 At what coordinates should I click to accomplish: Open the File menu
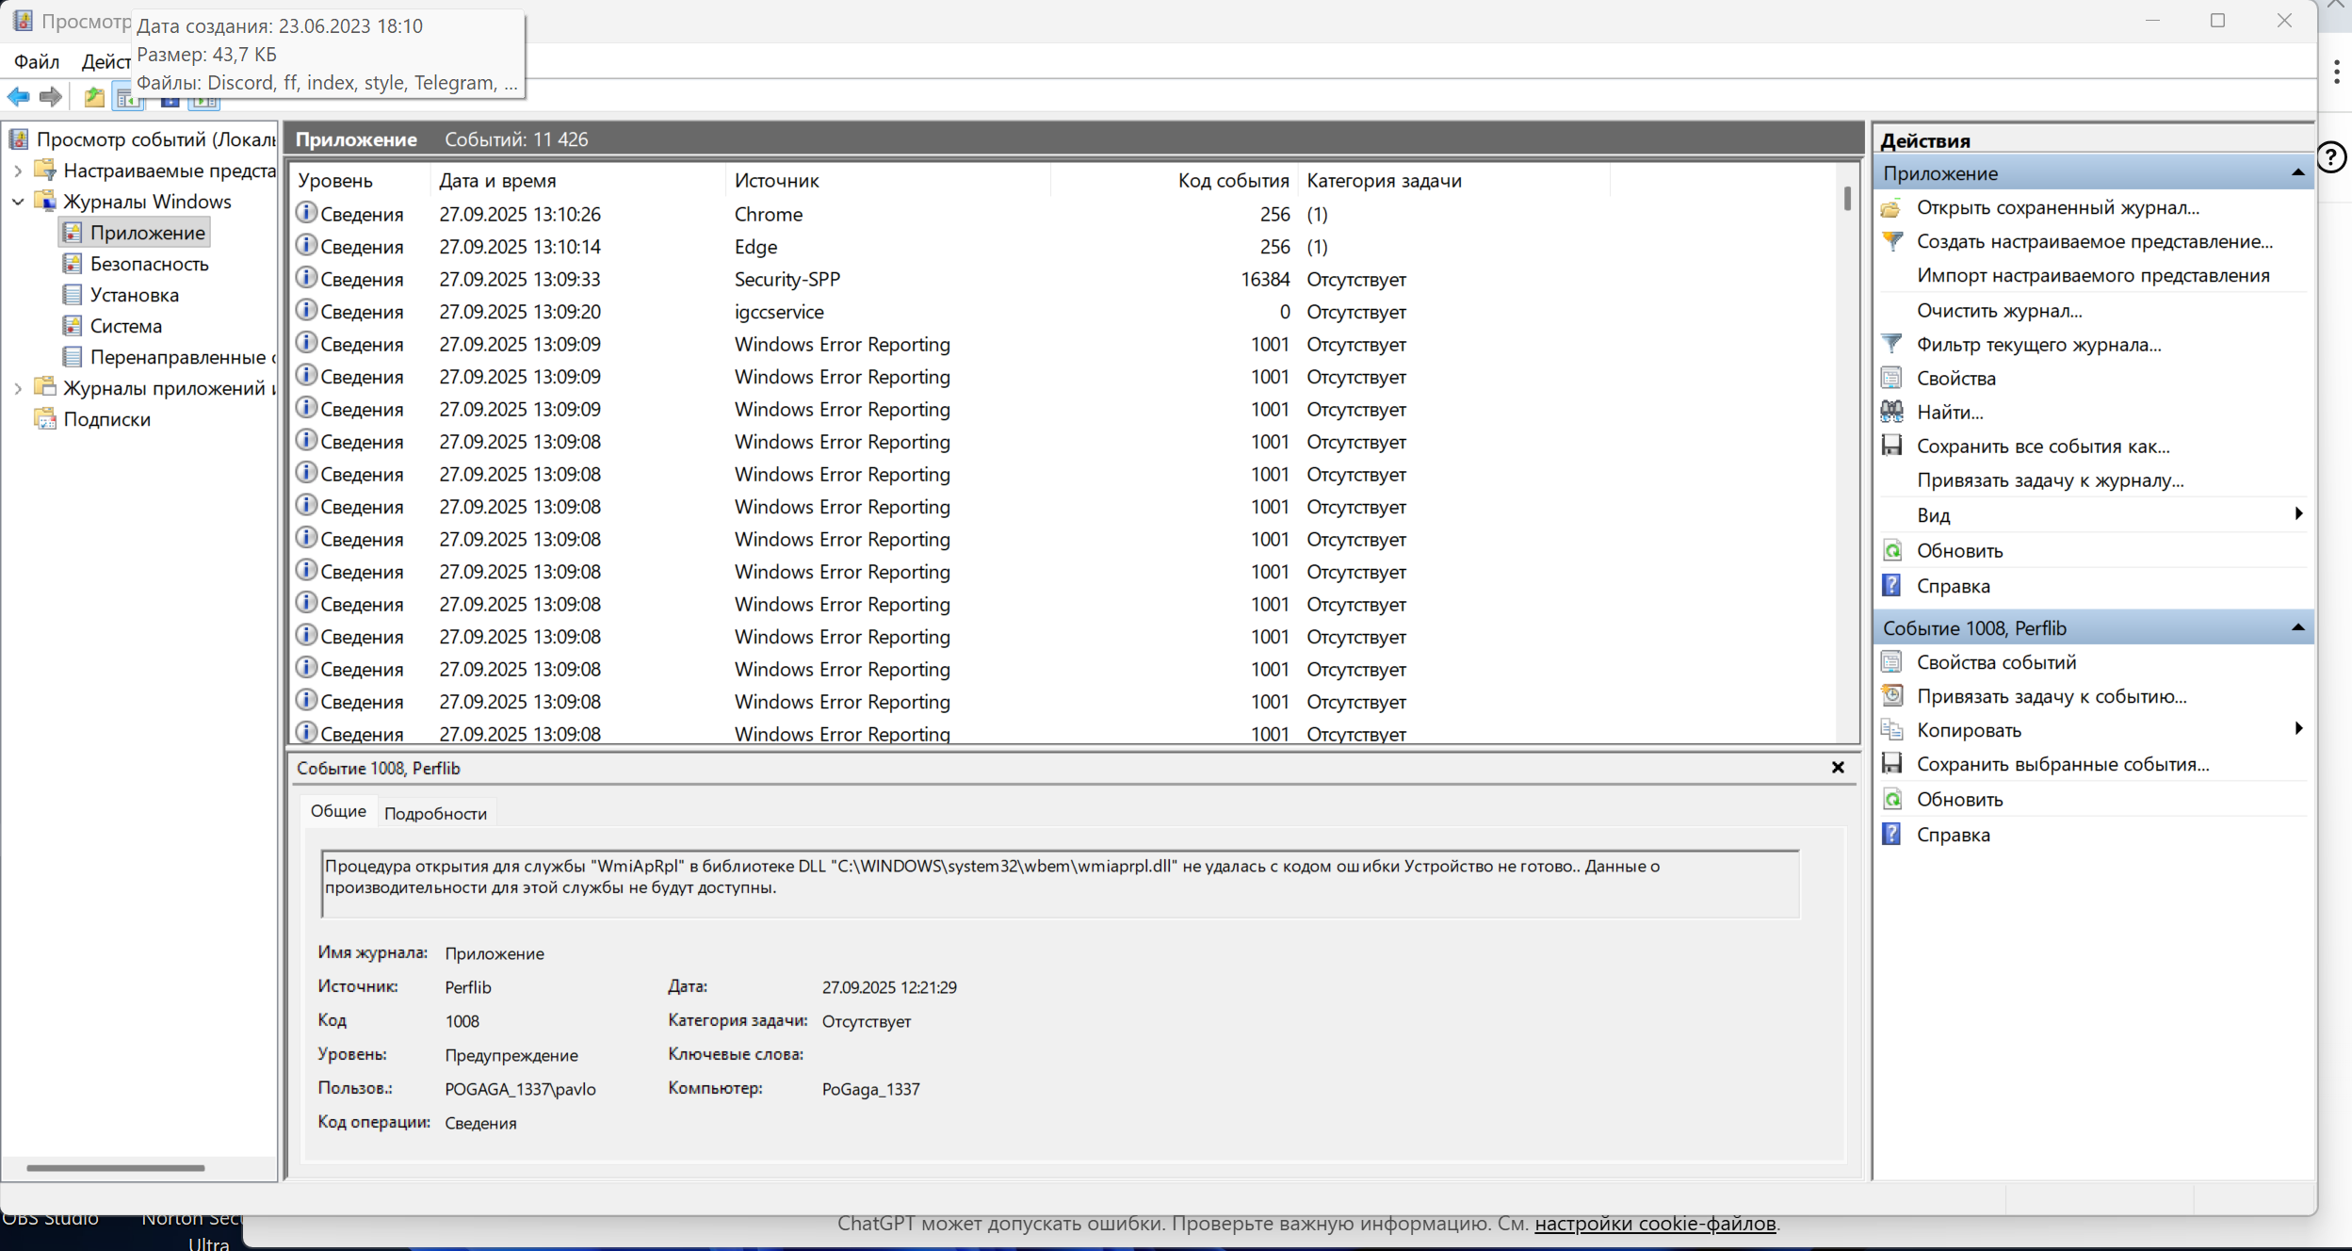coord(37,61)
